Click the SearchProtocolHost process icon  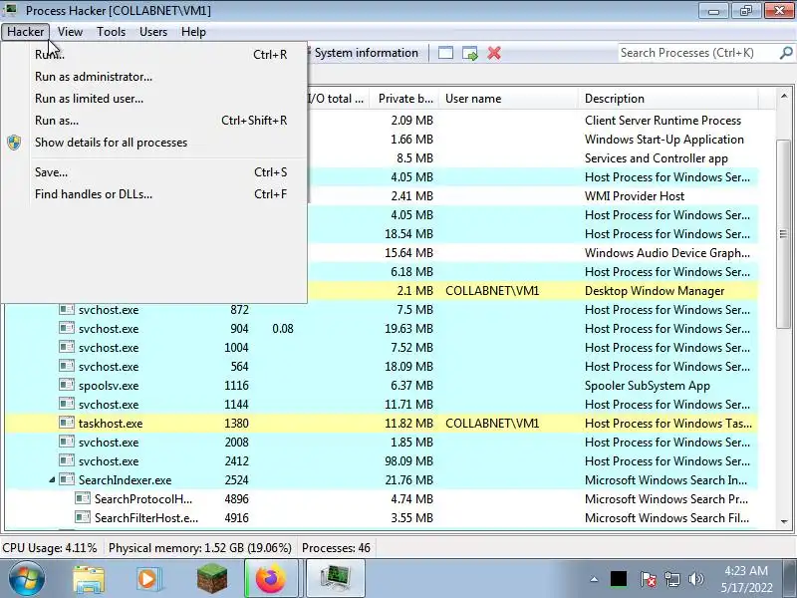tap(83, 498)
